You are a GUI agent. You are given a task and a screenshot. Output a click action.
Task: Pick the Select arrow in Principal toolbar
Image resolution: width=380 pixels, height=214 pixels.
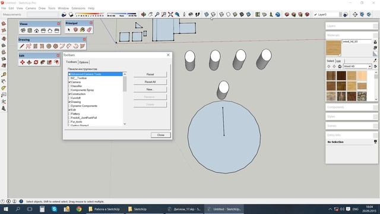tap(69, 30)
